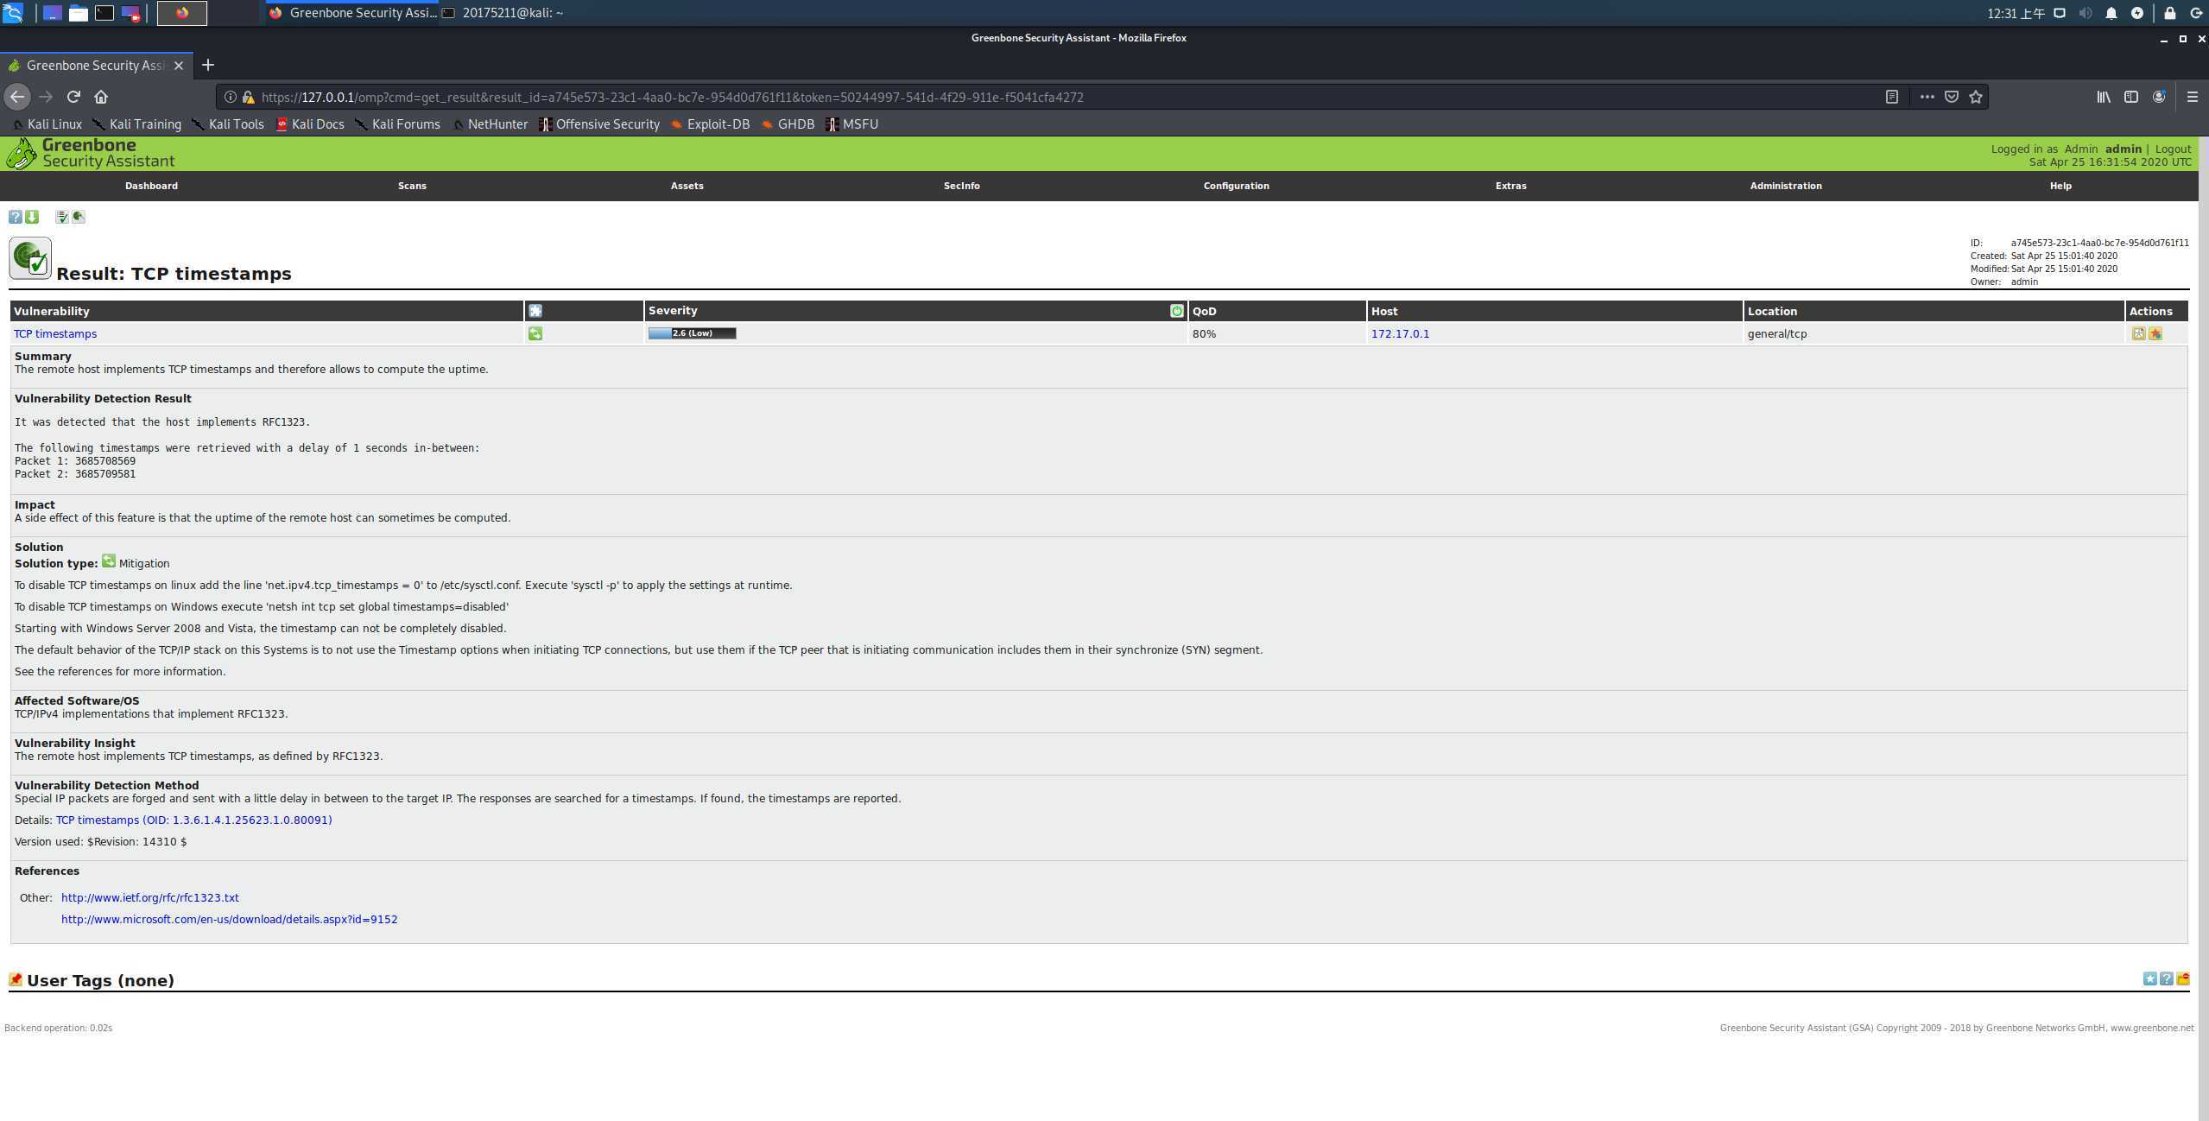Click the Greenbone dragon logo
The image size is (2209, 1121).
tap(22, 154)
